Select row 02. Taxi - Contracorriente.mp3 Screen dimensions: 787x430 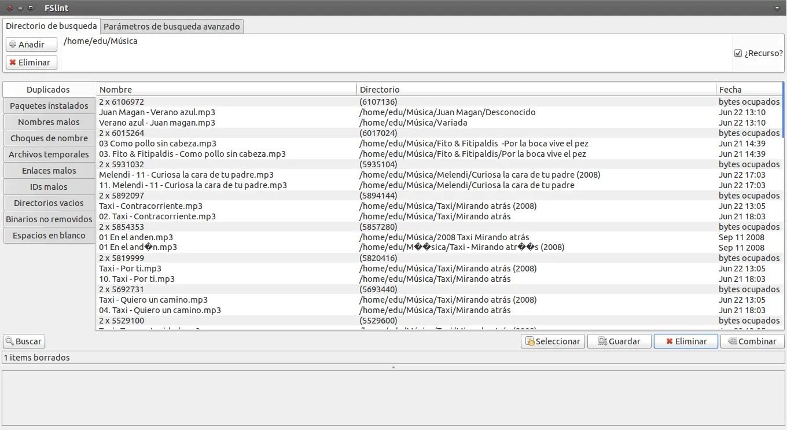point(439,216)
